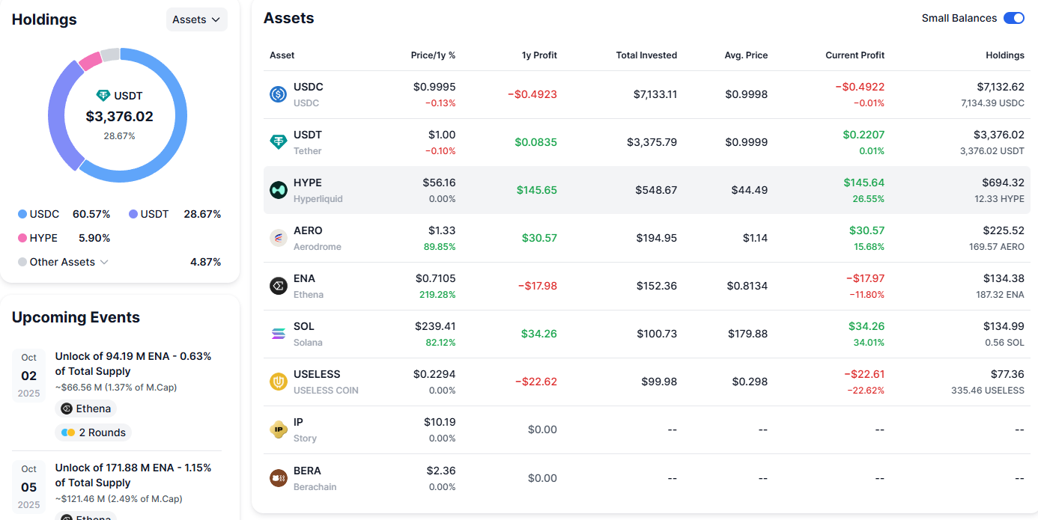Screen dimensions: 1038x520
Task: Click the Solana SOL icon
Action: click(279, 334)
